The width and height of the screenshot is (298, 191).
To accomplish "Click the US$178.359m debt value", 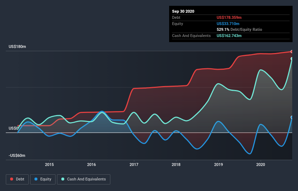I will pyautogui.click(x=229, y=17).
